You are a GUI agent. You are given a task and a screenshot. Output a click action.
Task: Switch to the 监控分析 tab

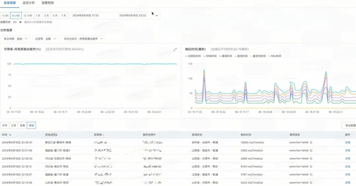29,3
